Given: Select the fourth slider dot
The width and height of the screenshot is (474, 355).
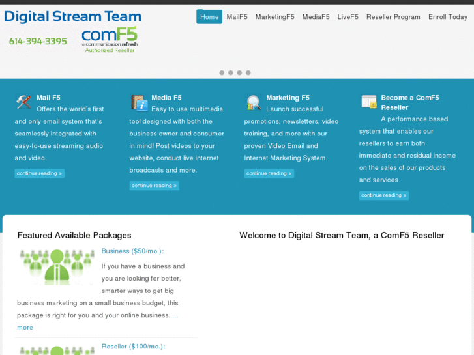Looking at the screenshot, I should tap(248, 72).
